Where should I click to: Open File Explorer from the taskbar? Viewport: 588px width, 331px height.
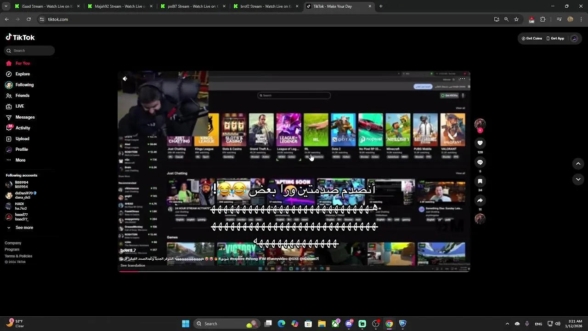click(322, 324)
